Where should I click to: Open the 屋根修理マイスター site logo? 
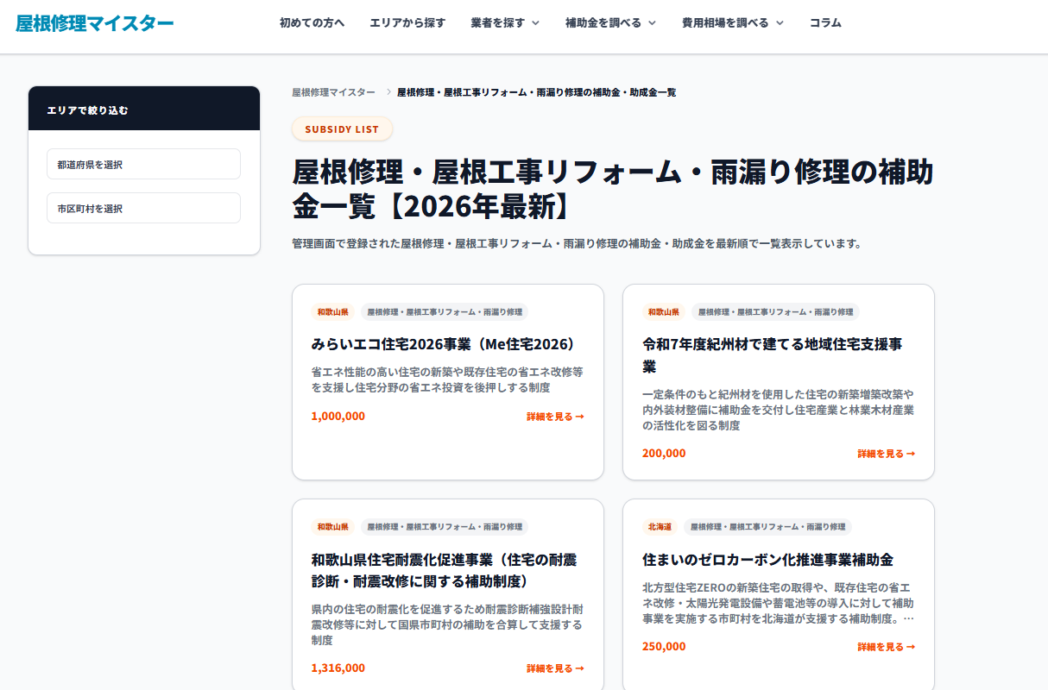pos(95,23)
